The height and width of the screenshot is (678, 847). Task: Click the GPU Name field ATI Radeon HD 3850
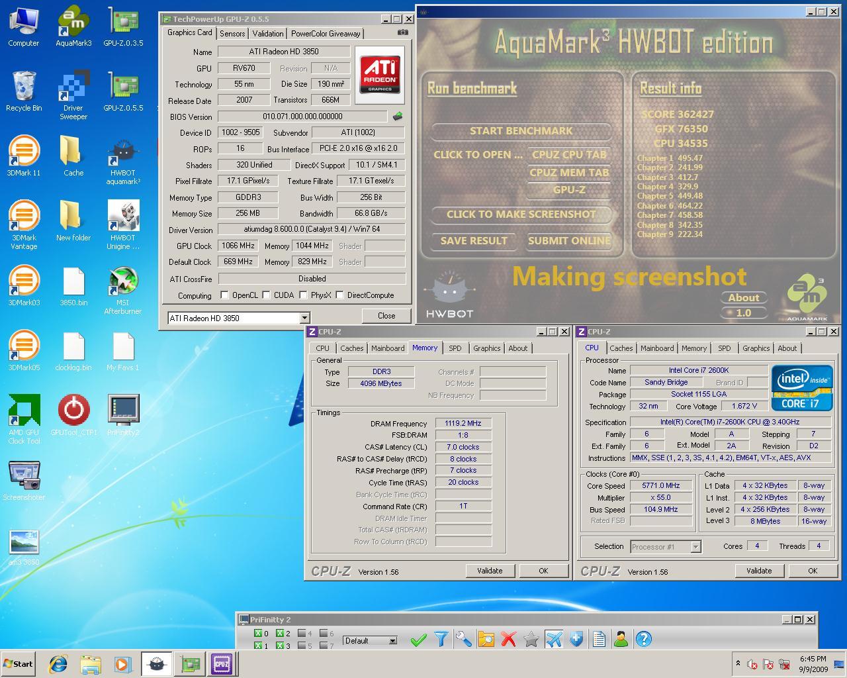click(284, 52)
